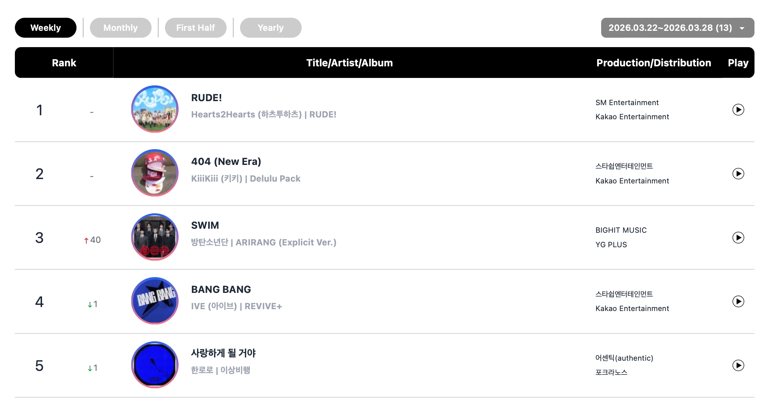Screen dimensions: 769x402
Task: Click the BANG BANG song title
Action: click(221, 289)
